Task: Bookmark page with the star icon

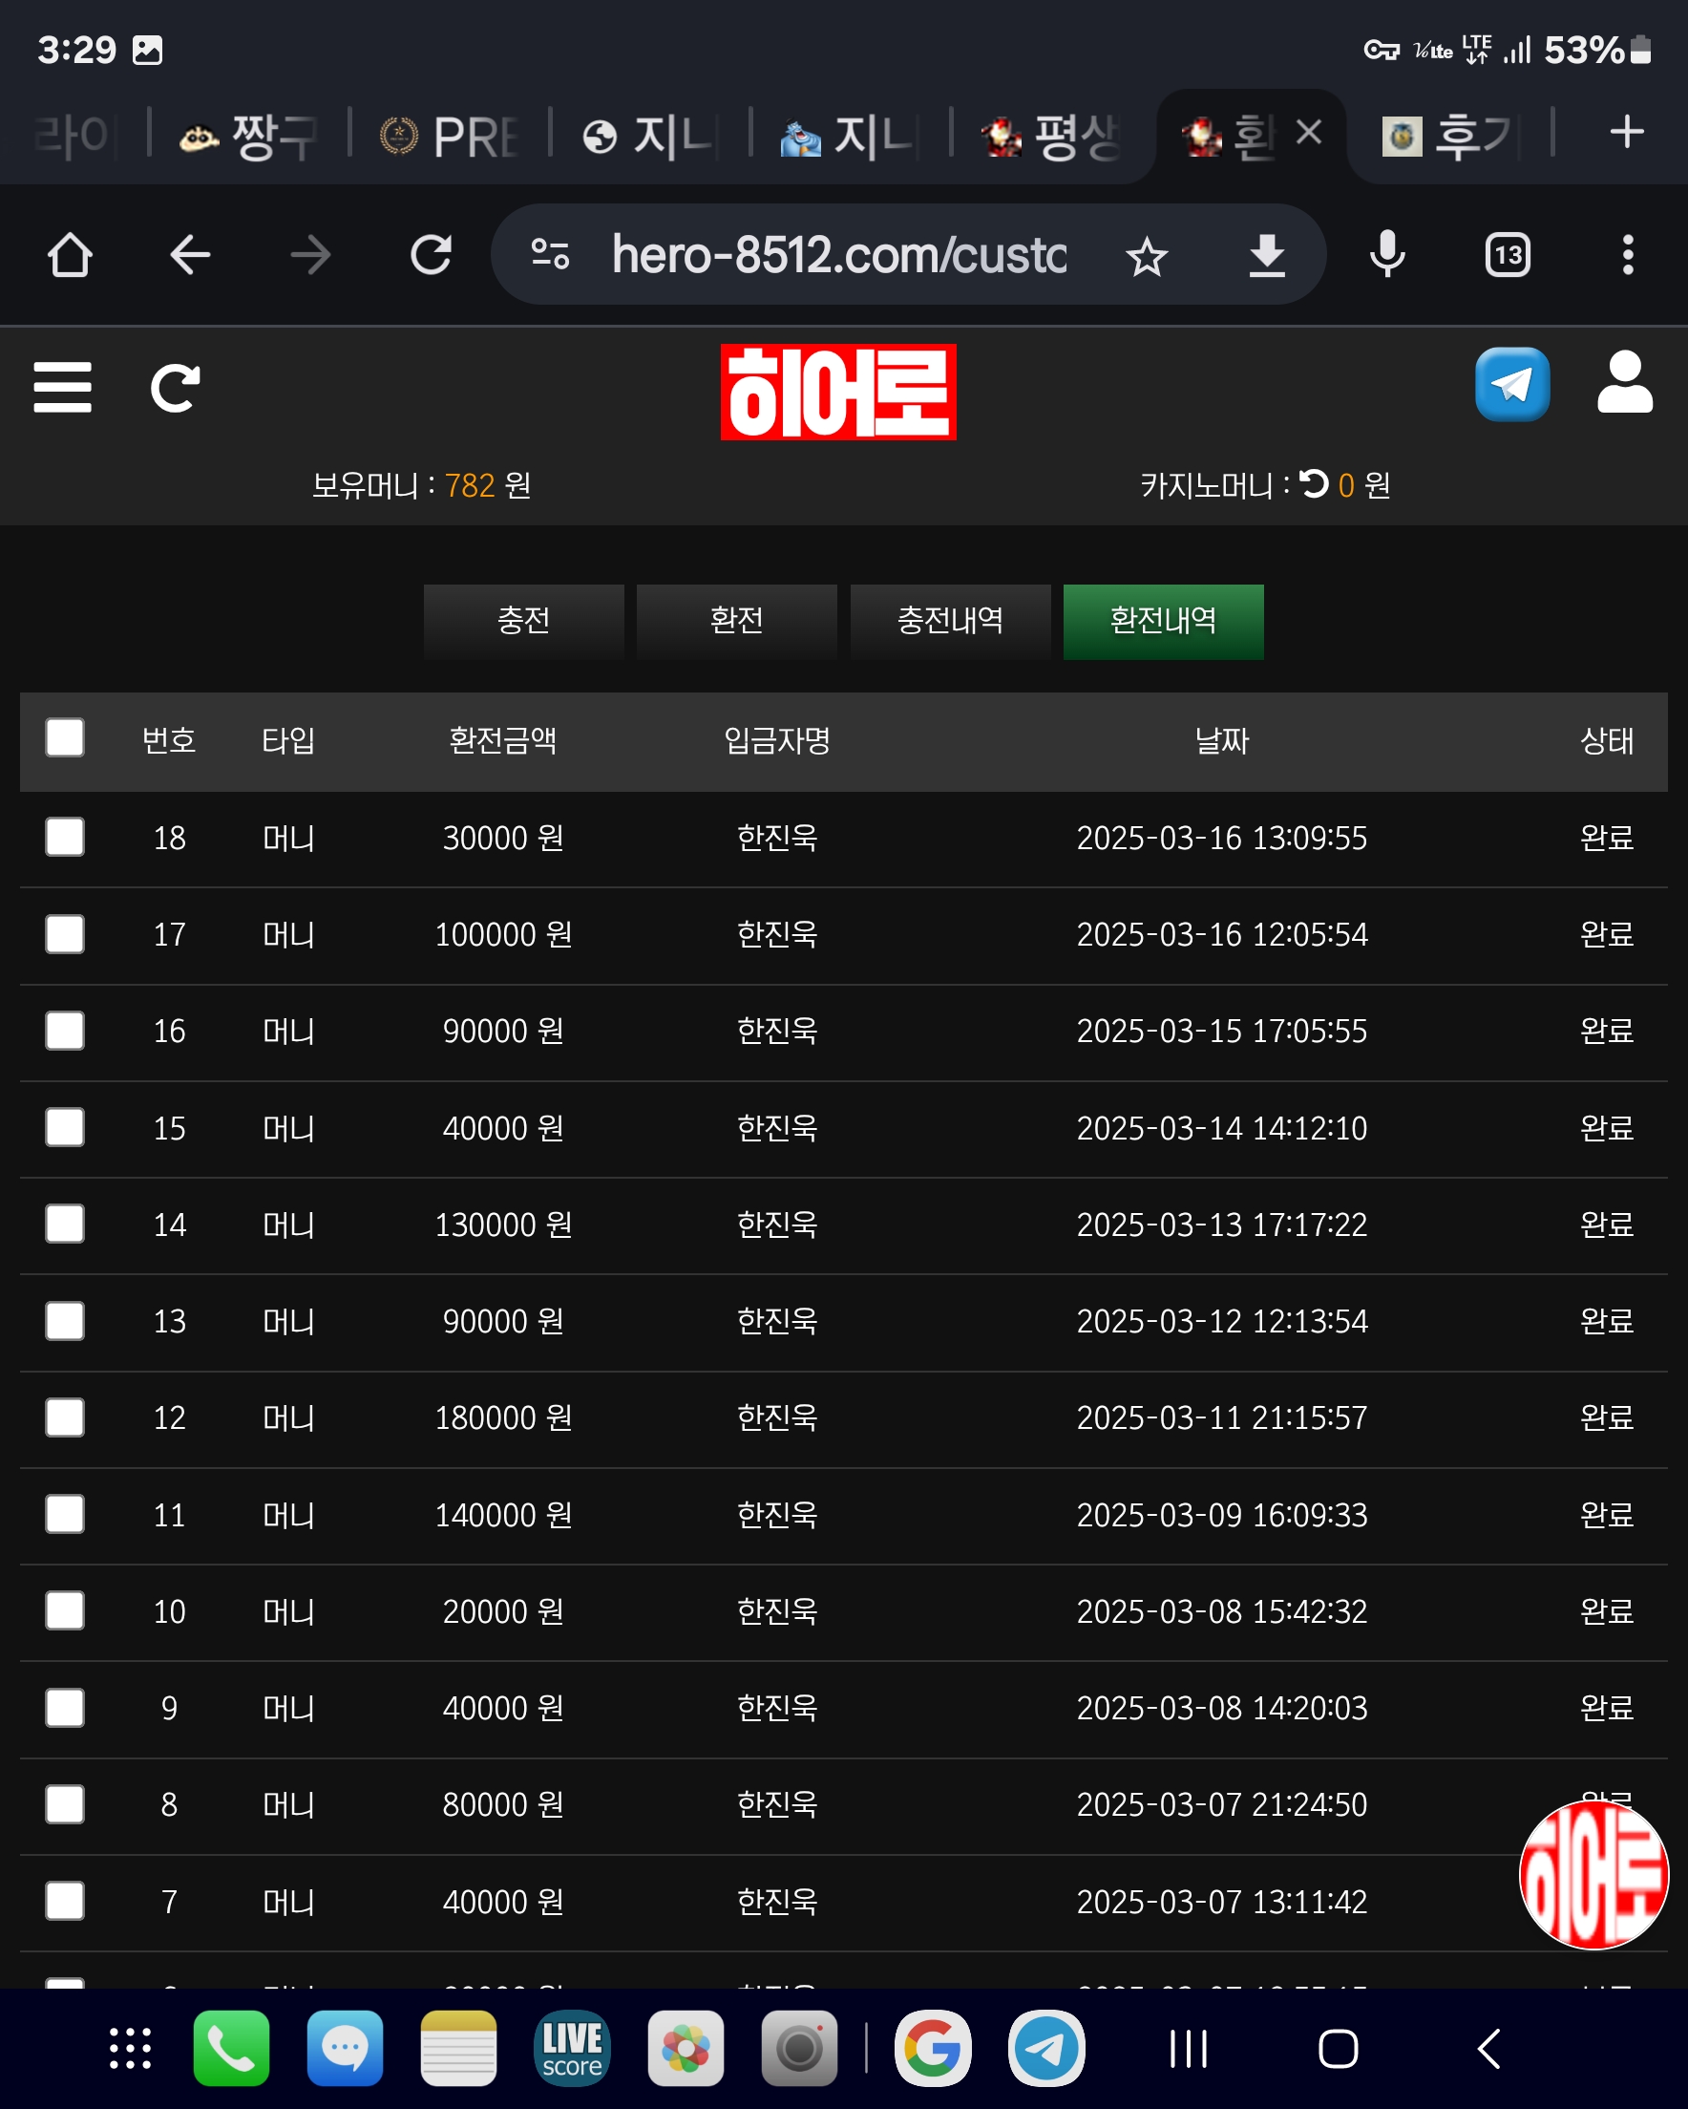Action: pos(1147,257)
